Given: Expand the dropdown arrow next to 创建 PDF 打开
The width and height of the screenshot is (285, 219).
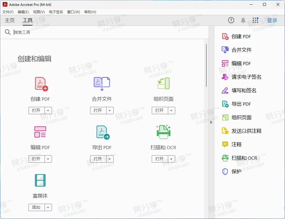Looking at the screenshot, I should 48,110.
